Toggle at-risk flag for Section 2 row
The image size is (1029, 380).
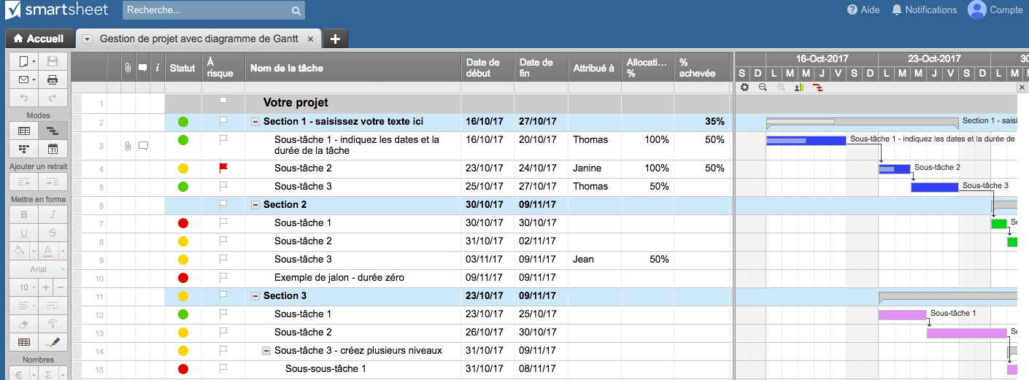(x=224, y=204)
